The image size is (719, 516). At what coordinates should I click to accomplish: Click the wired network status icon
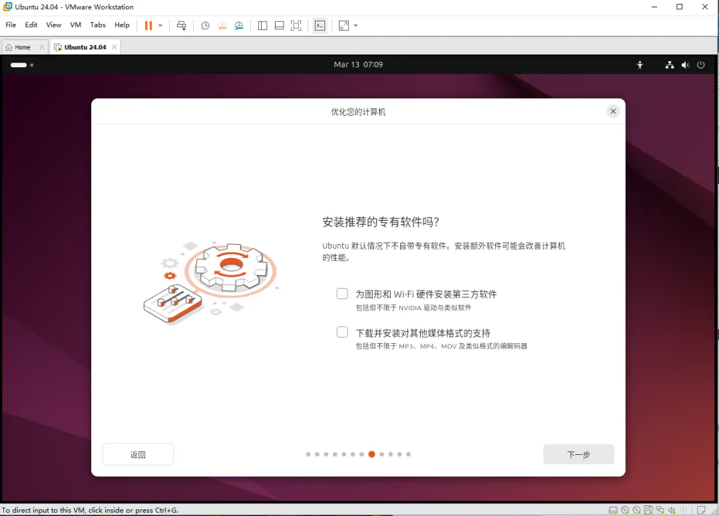coord(670,65)
